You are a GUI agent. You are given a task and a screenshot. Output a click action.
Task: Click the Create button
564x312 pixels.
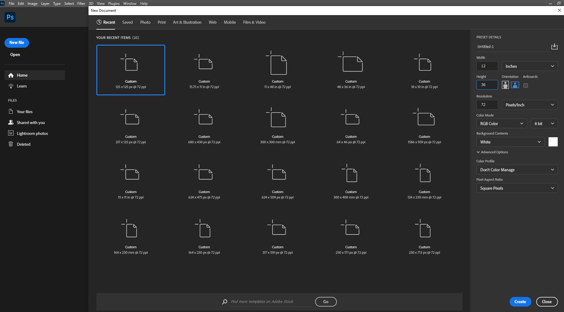[x=520, y=302]
